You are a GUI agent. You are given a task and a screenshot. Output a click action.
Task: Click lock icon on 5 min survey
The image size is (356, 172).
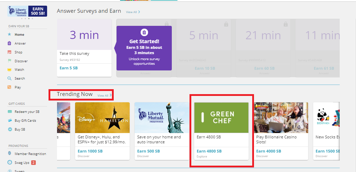point(226,24)
